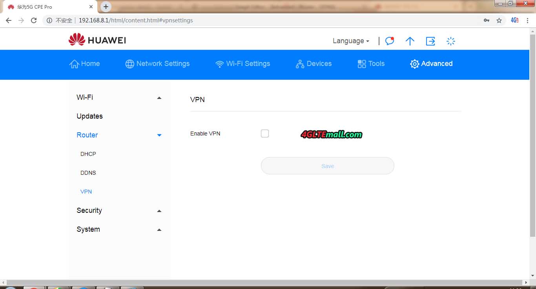Tick the Enable VPN checkbox
Image resolution: width=536 pixels, height=289 pixels.
click(265, 134)
